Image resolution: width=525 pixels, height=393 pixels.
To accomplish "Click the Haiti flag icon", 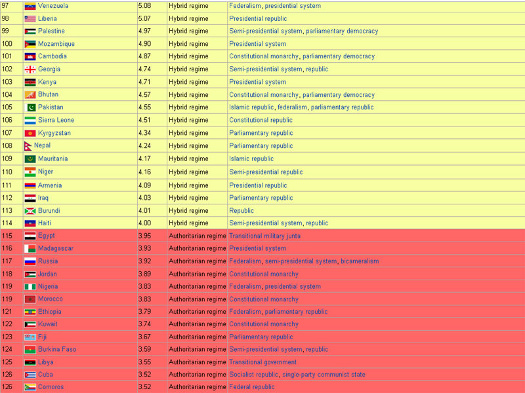I will click(30, 223).
